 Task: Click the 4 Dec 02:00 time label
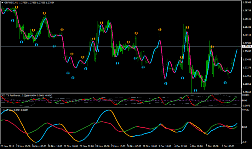pos(180,146)
